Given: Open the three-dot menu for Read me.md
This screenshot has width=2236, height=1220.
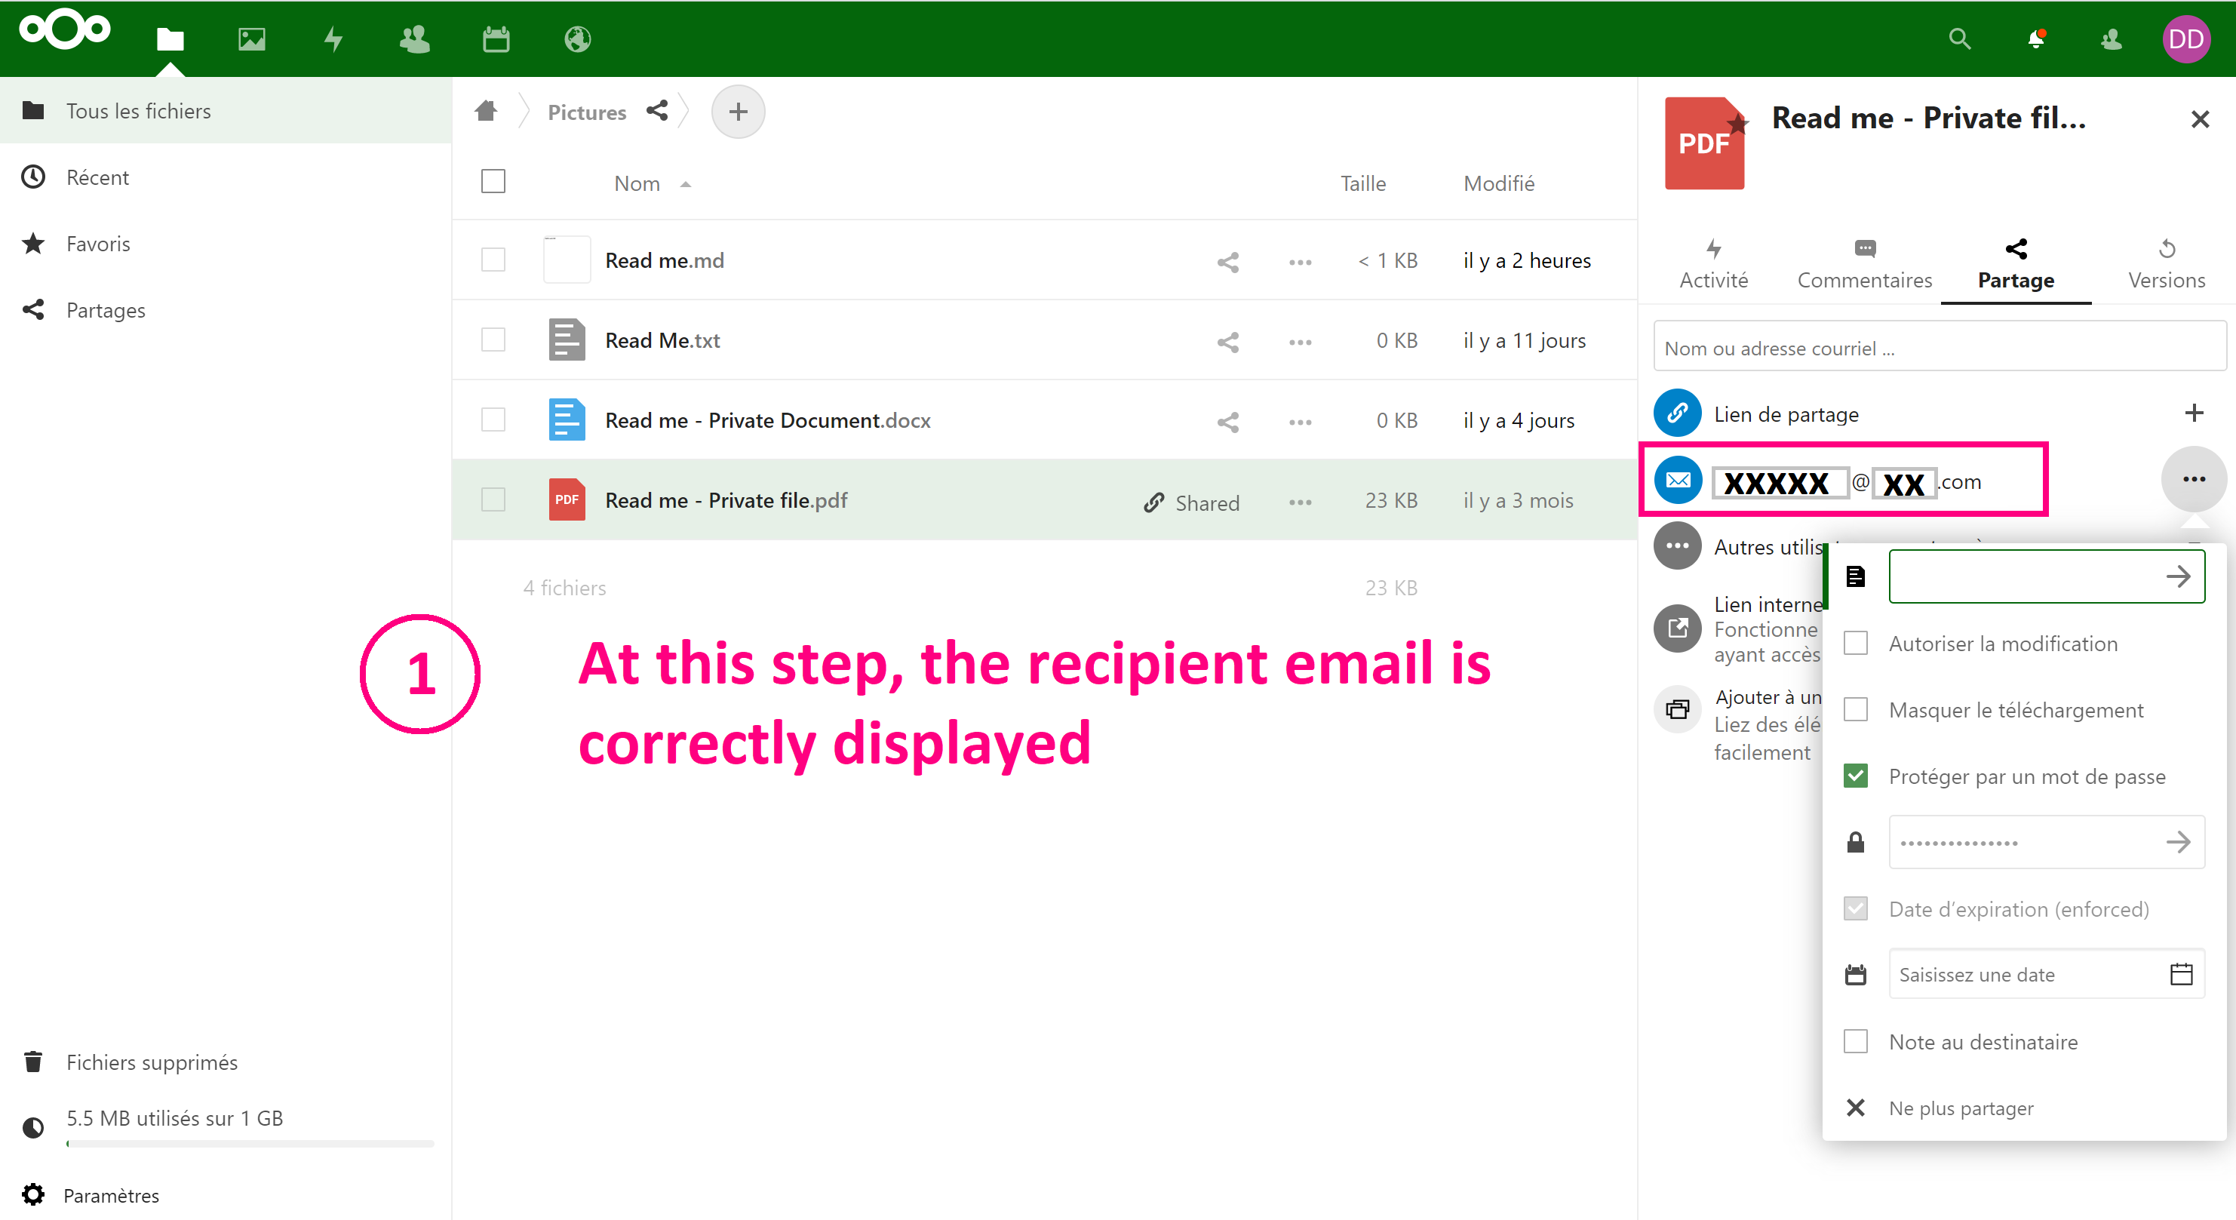Looking at the screenshot, I should [x=1298, y=261].
